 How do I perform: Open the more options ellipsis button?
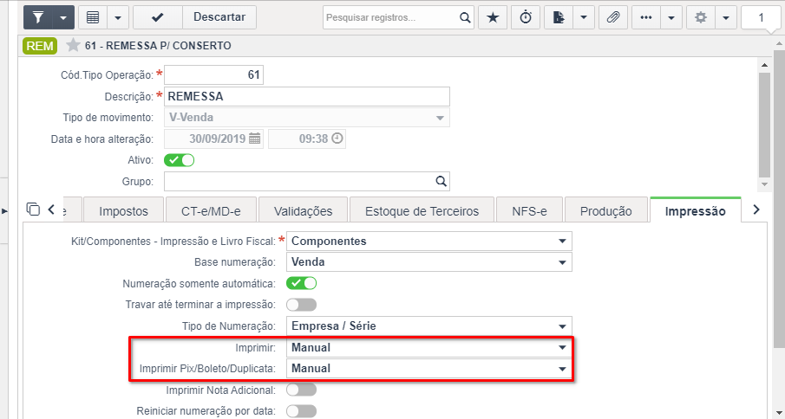(x=646, y=17)
